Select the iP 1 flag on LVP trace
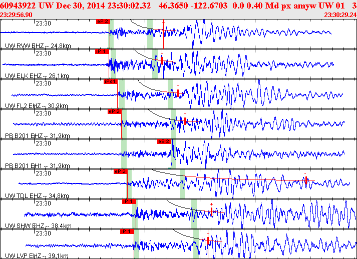Viewport: 357px width, 259px height. click(x=127, y=231)
